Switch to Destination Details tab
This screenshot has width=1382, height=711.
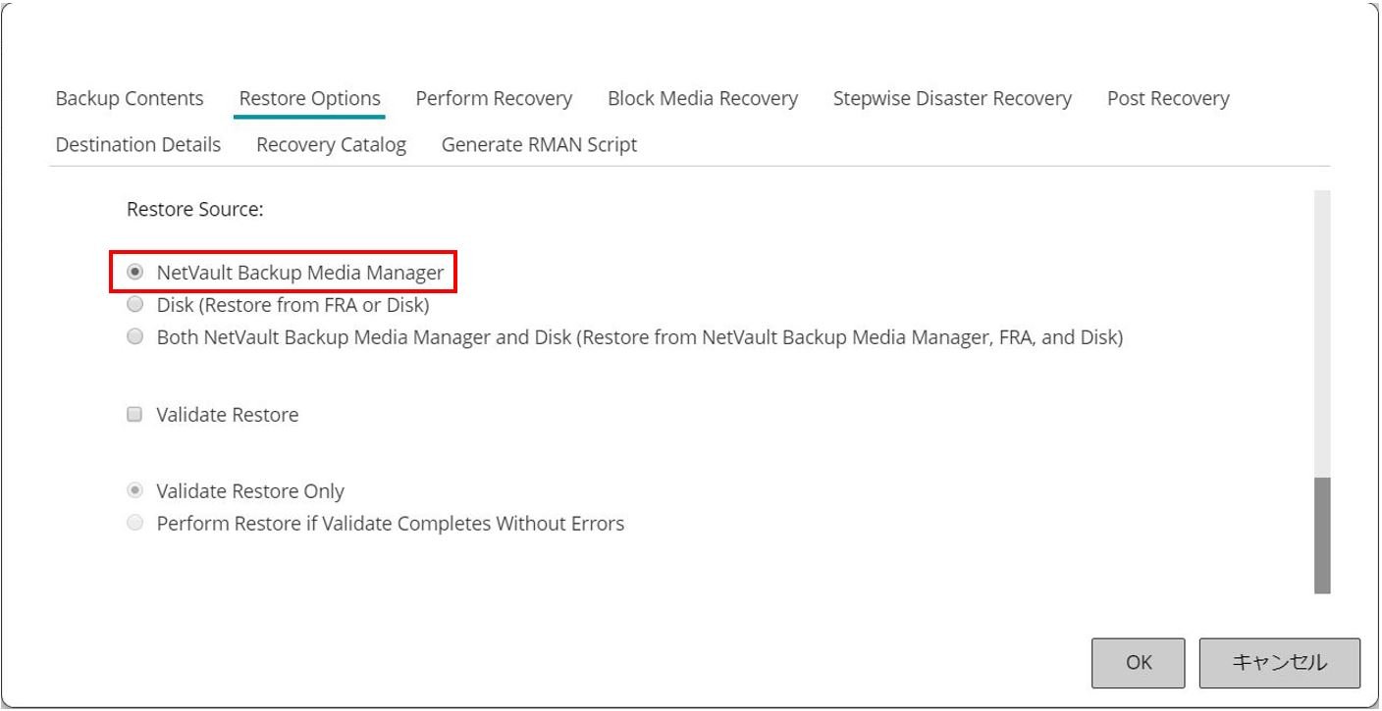pyautogui.click(x=138, y=145)
